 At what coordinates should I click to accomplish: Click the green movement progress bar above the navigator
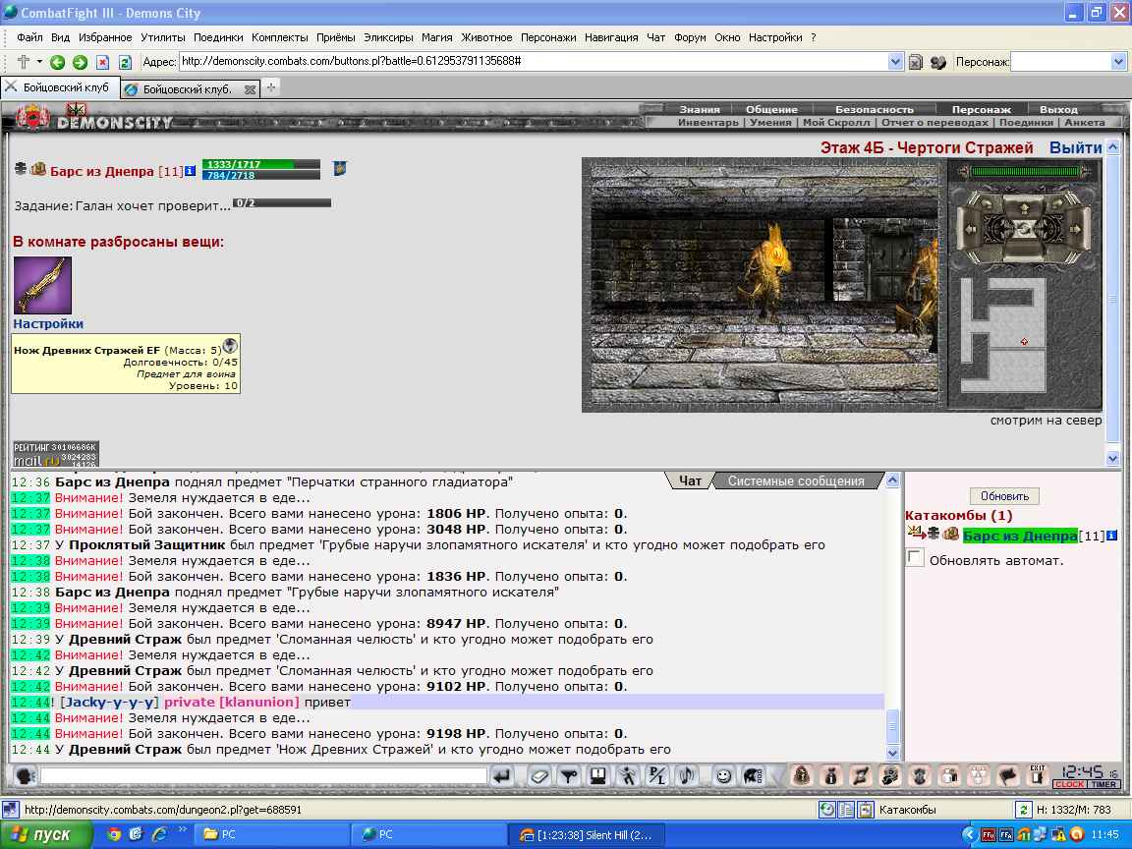(x=1025, y=172)
